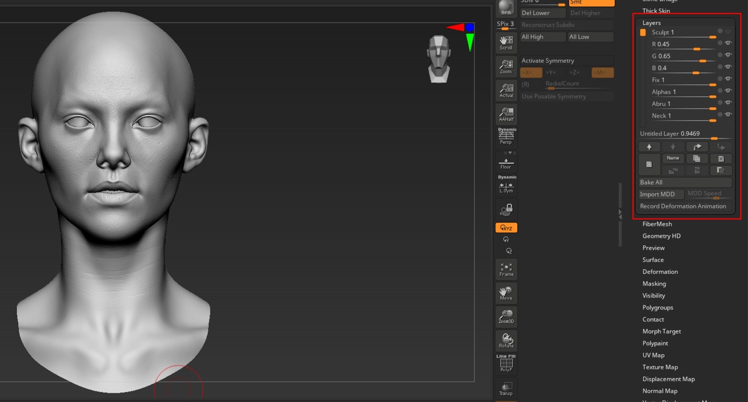
Task: Toggle X axis symmetry
Action: pos(531,73)
